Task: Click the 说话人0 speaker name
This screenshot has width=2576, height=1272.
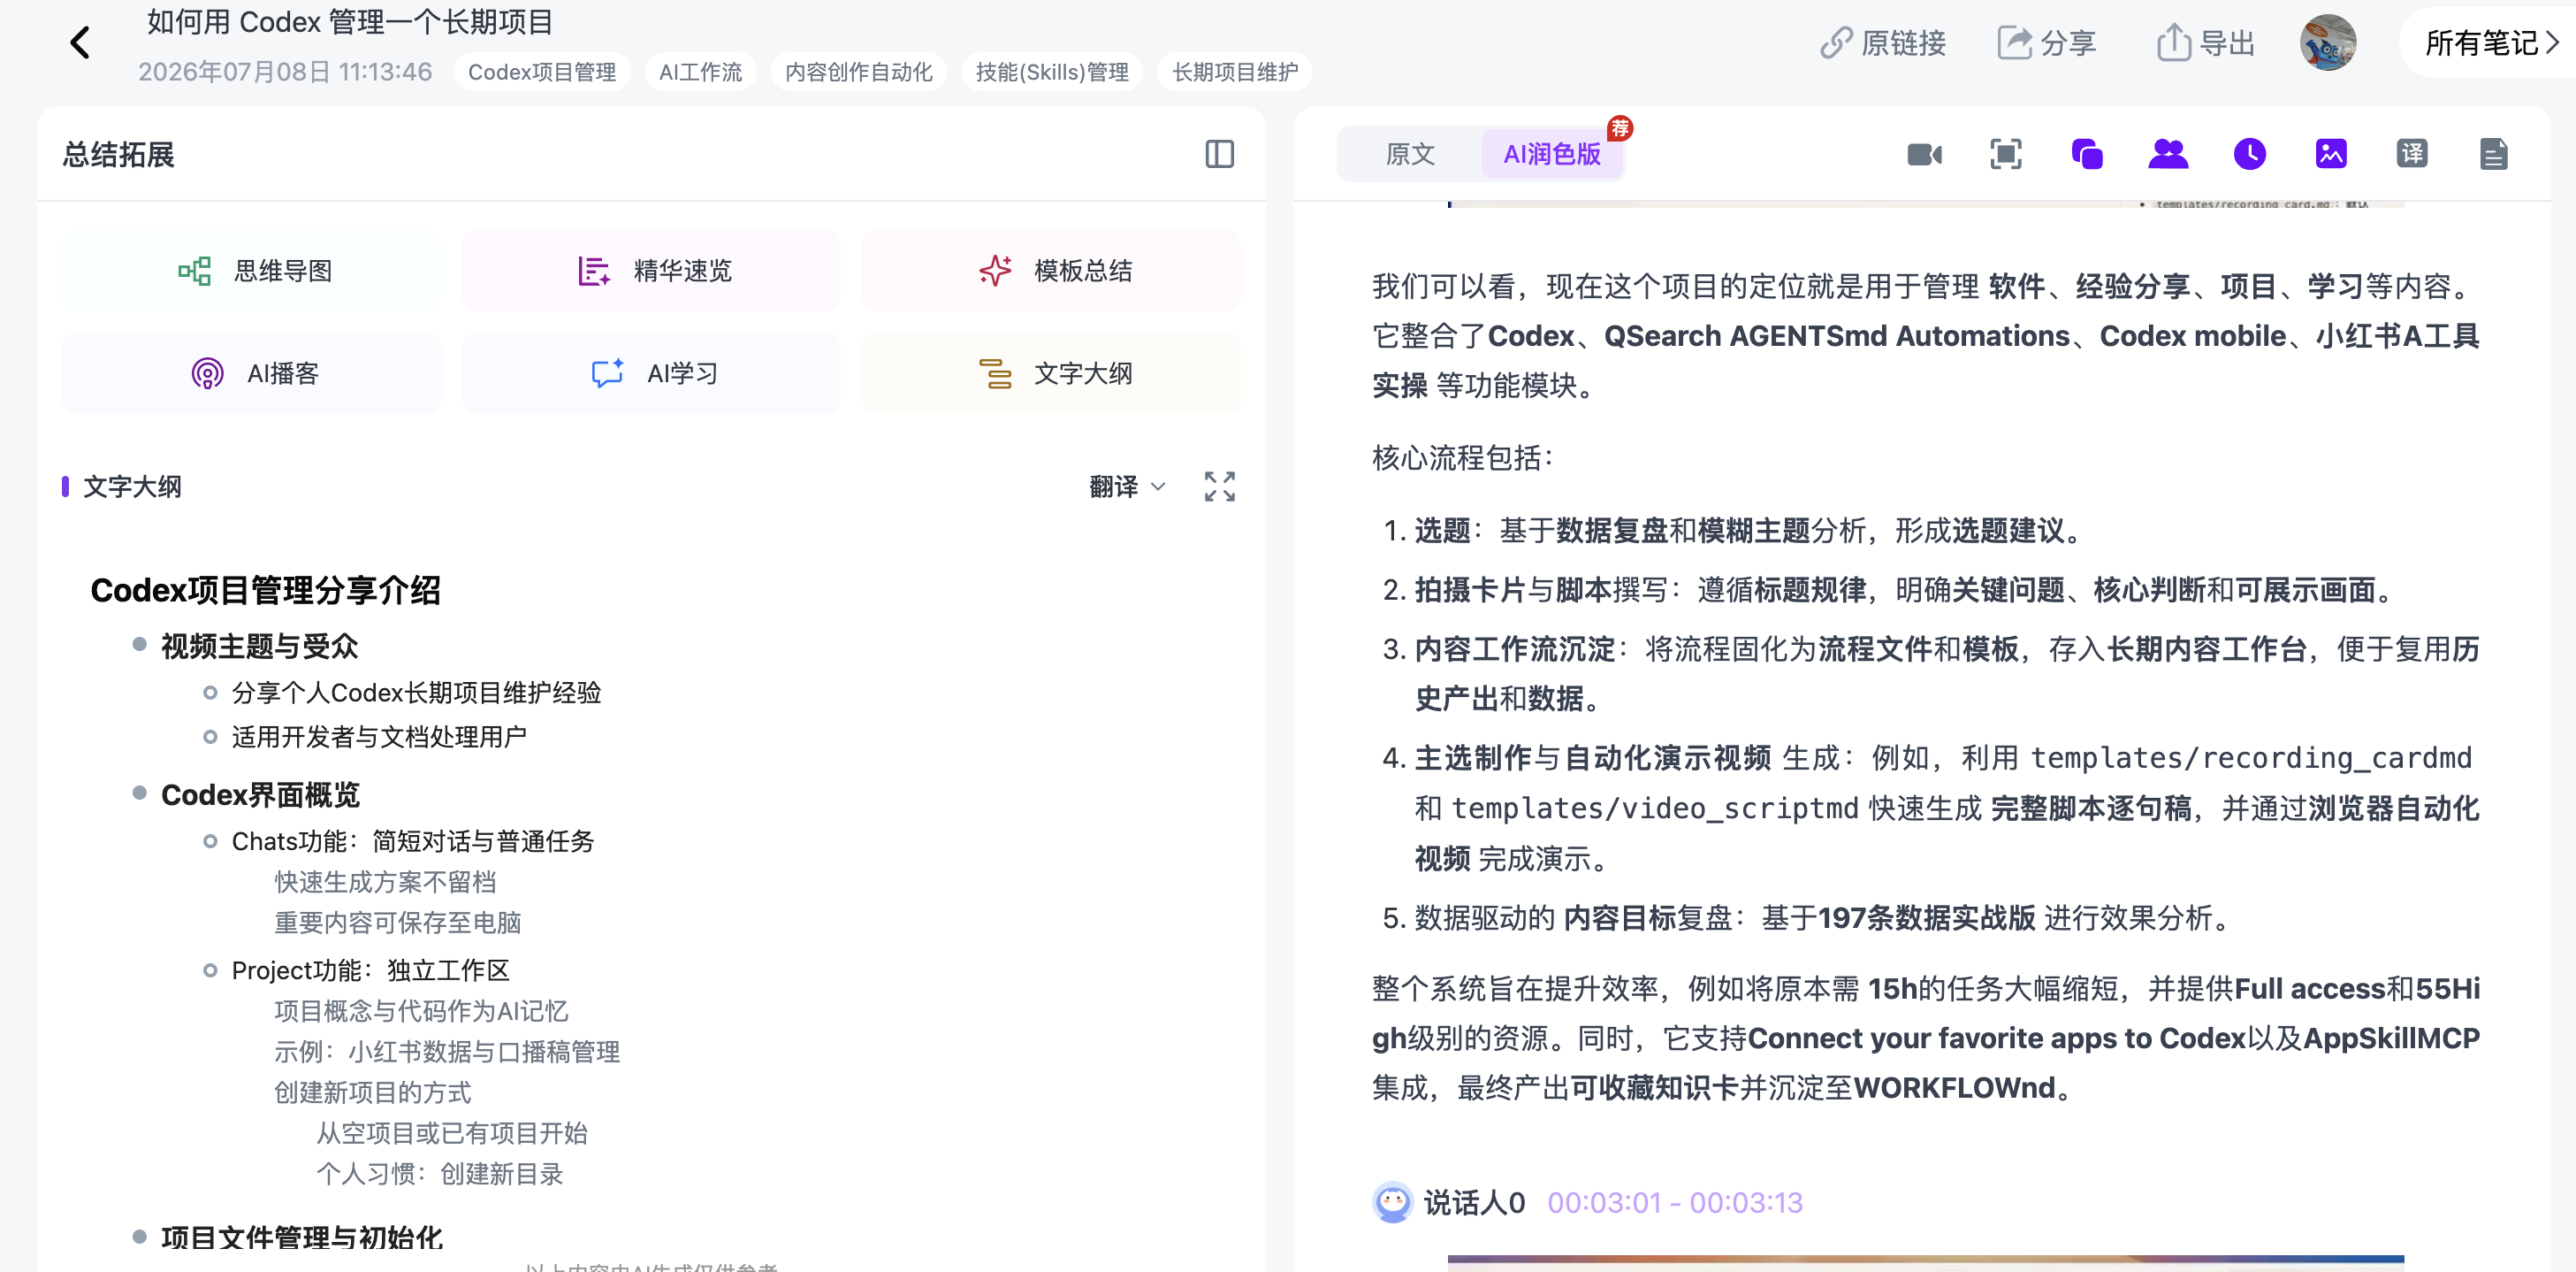Action: pos(1474,1202)
